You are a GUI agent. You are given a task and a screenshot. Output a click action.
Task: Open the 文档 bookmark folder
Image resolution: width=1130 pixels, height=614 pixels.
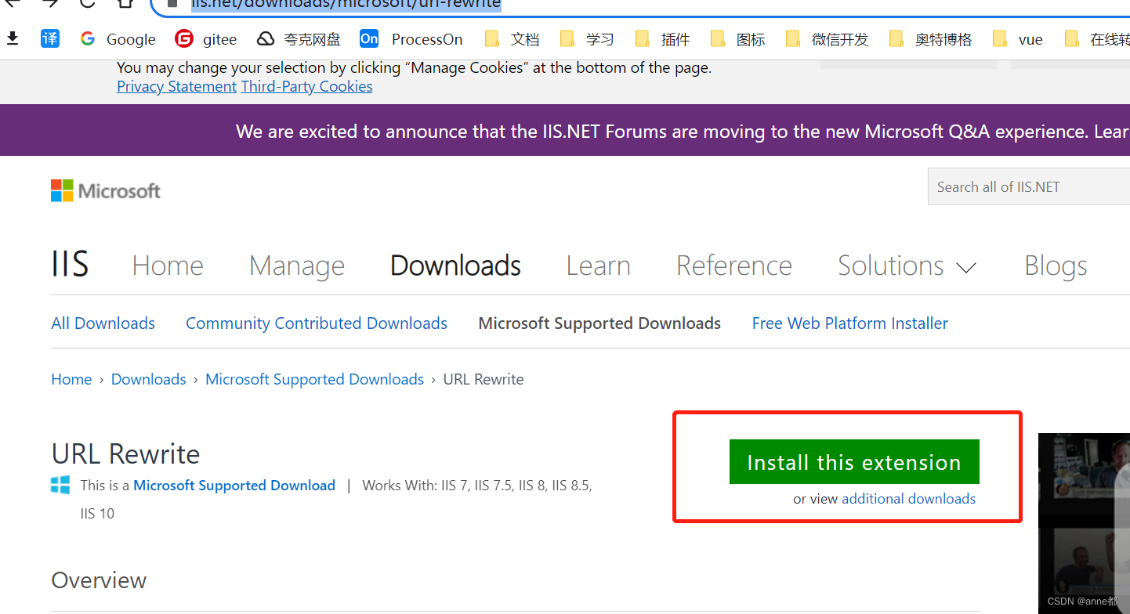pos(512,39)
